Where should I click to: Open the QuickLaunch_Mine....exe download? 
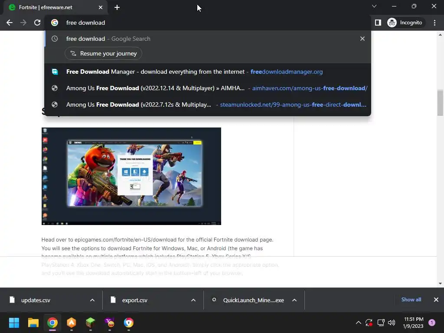[x=253, y=300]
